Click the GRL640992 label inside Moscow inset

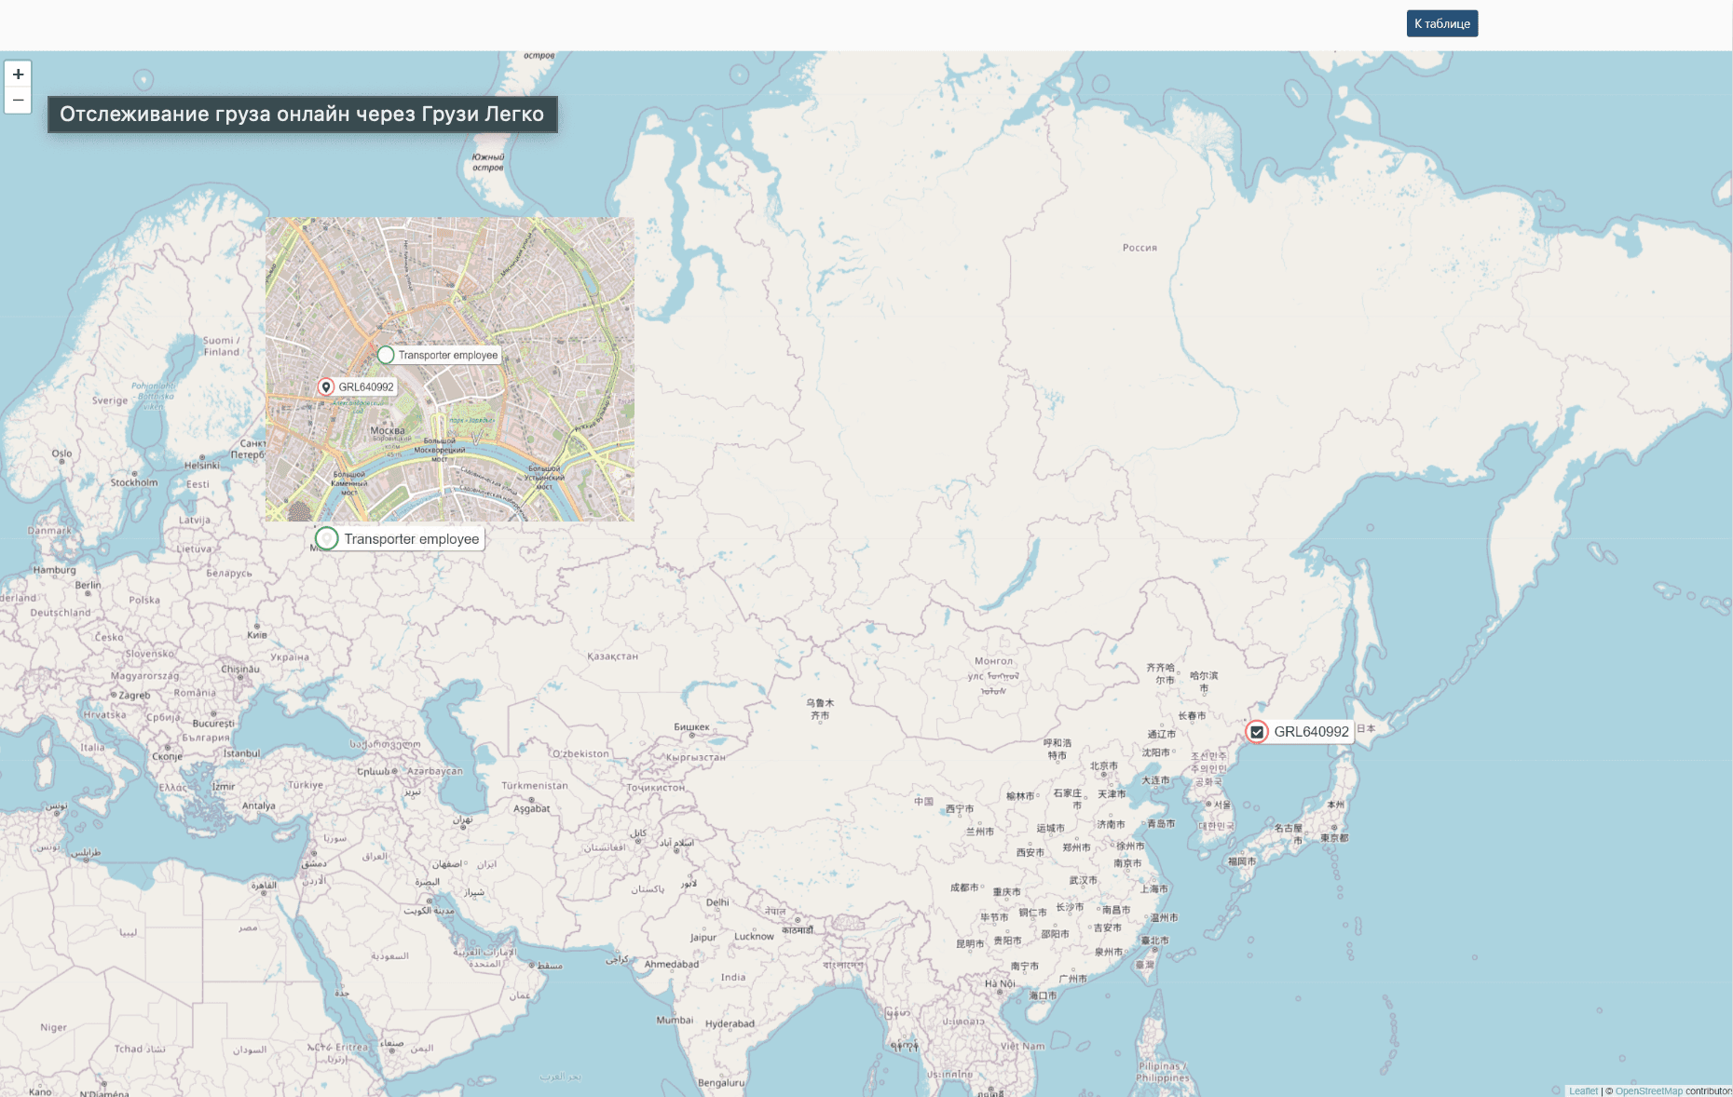[x=366, y=387]
